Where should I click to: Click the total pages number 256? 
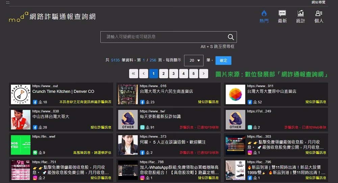(x=153, y=60)
